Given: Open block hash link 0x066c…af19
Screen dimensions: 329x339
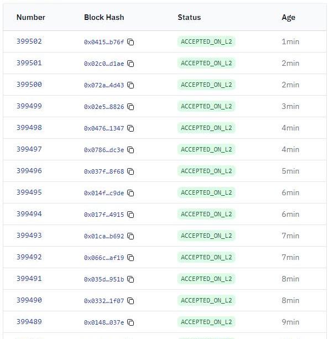Looking at the screenshot, I should (x=104, y=258).
